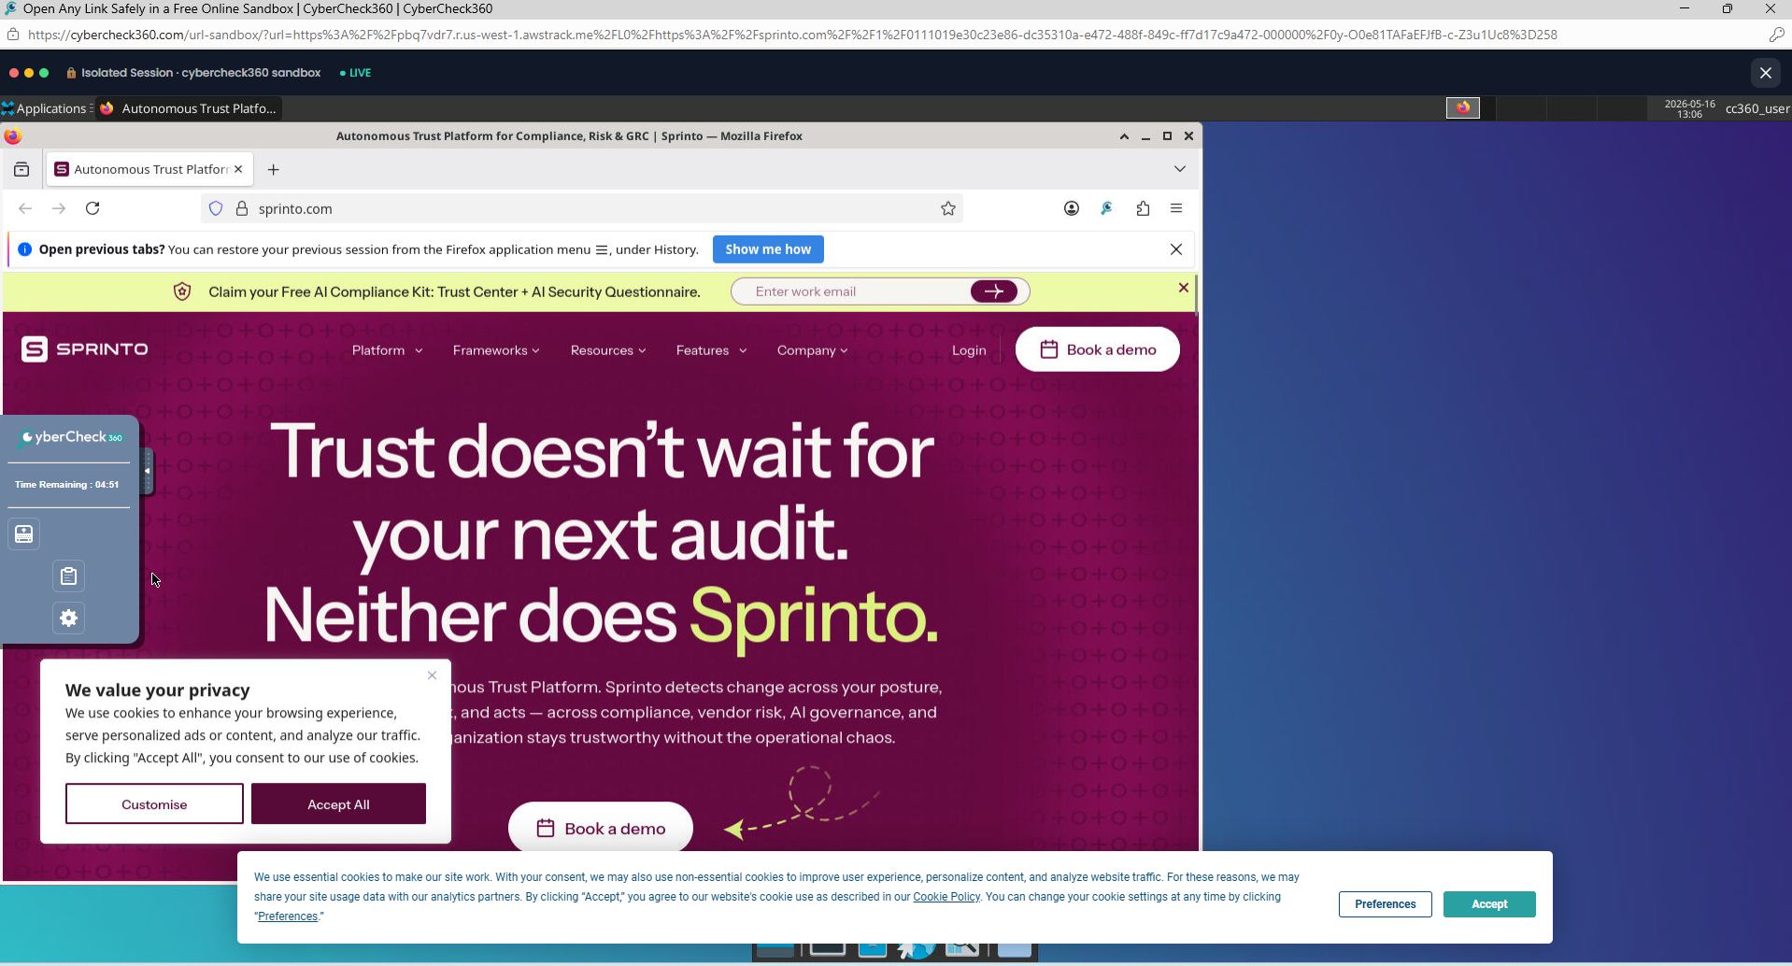Screen dimensions: 1792x966
Task: Open the CyberCheck360 virtual keyboard tool
Action: tap(24, 534)
